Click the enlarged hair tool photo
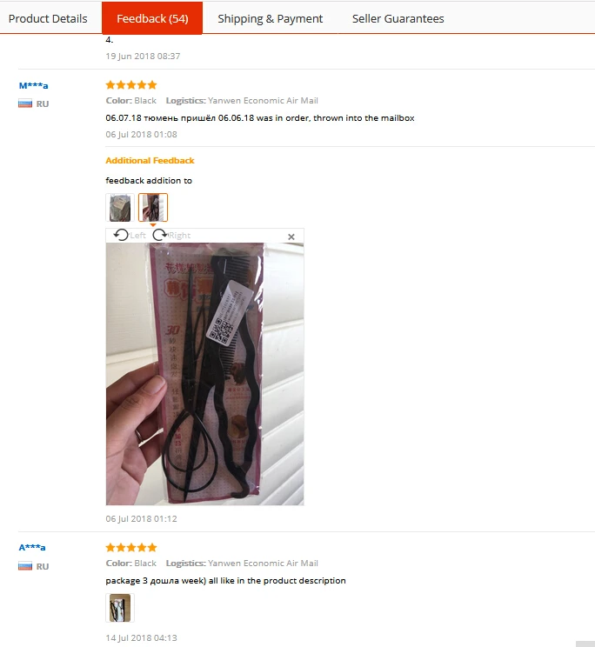The width and height of the screenshot is (595, 647). click(205, 374)
